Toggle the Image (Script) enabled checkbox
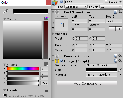Viewport: 123px width, 98px height. pyautogui.click(x=61, y=61)
